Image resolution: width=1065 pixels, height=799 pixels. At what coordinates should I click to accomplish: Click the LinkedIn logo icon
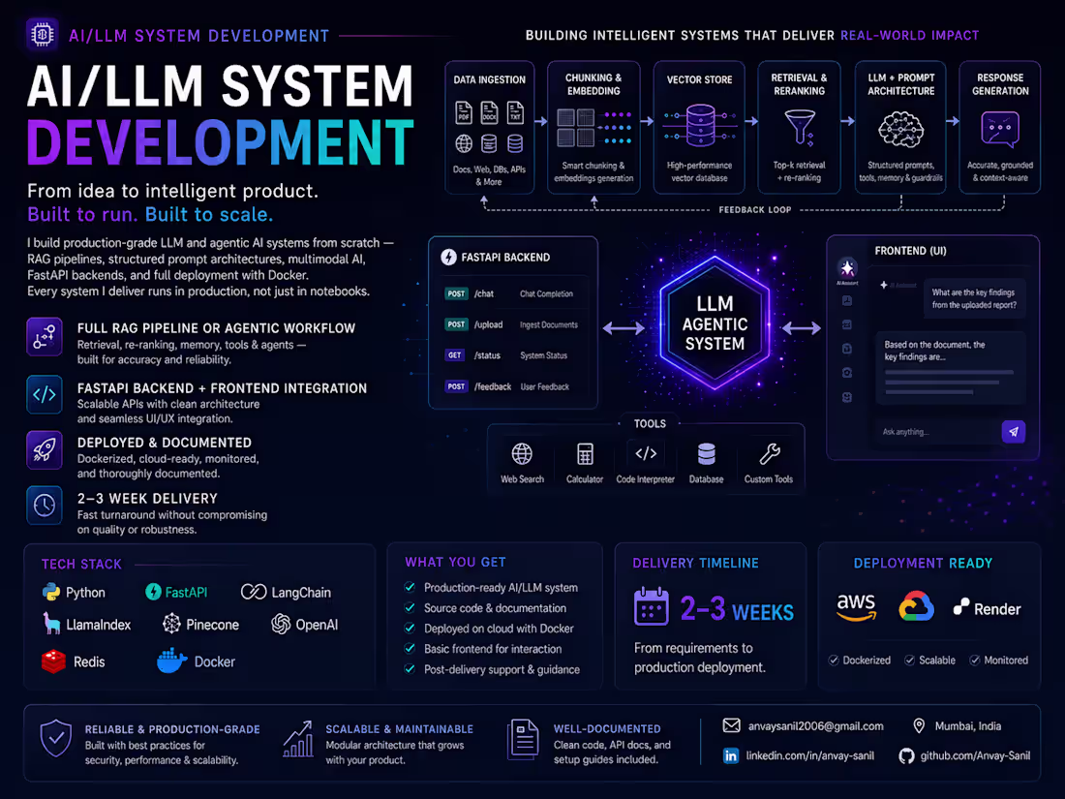(x=731, y=755)
